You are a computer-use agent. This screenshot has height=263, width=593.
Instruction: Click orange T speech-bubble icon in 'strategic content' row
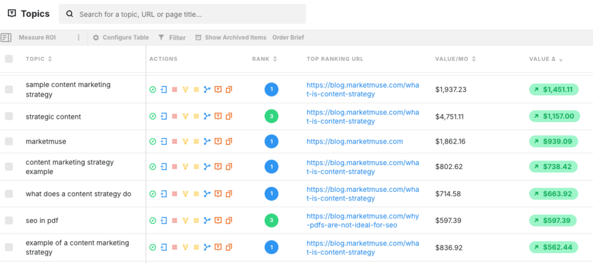pos(218,116)
